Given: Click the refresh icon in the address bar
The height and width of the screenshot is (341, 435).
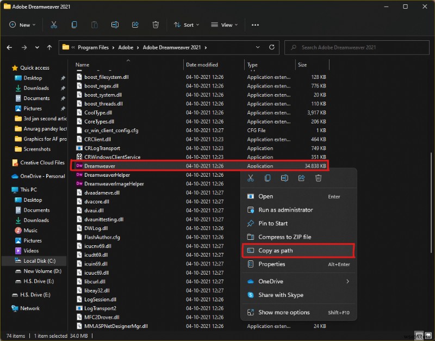Looking at the screenshot, I should coord(271,47).
